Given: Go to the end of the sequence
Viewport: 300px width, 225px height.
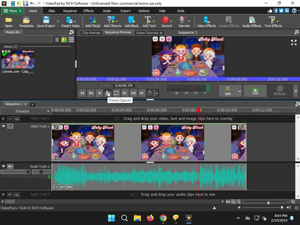Looking at the screenshot, I should [142, 93].
